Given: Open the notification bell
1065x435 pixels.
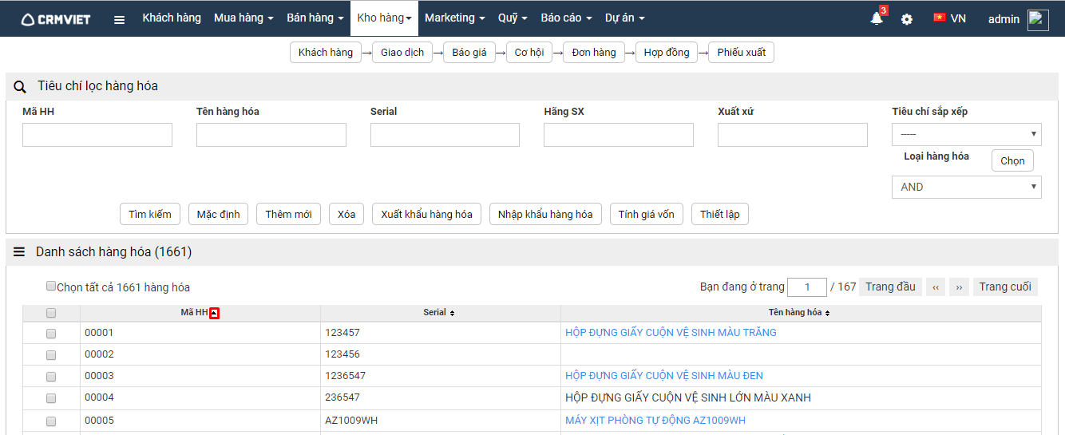Looking at the screenshot, I should click(x=877, y=18).
